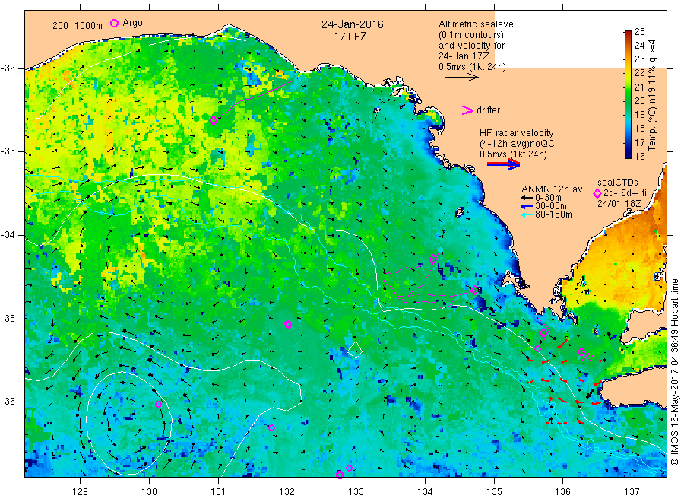Viewport: 684px width, 502px height.
Task: Select the sealCTD diamond near 134.7°E, 34.7°S
Action: [x=474, y=290]
